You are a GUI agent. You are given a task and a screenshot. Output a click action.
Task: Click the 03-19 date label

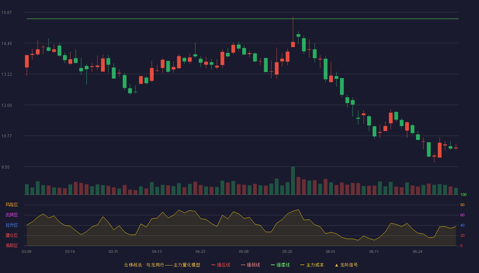[x=70, y=252]
